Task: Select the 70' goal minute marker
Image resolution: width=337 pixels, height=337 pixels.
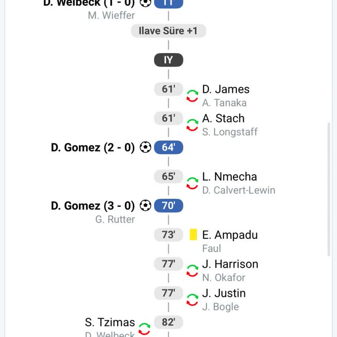Action: pos(168,205)
